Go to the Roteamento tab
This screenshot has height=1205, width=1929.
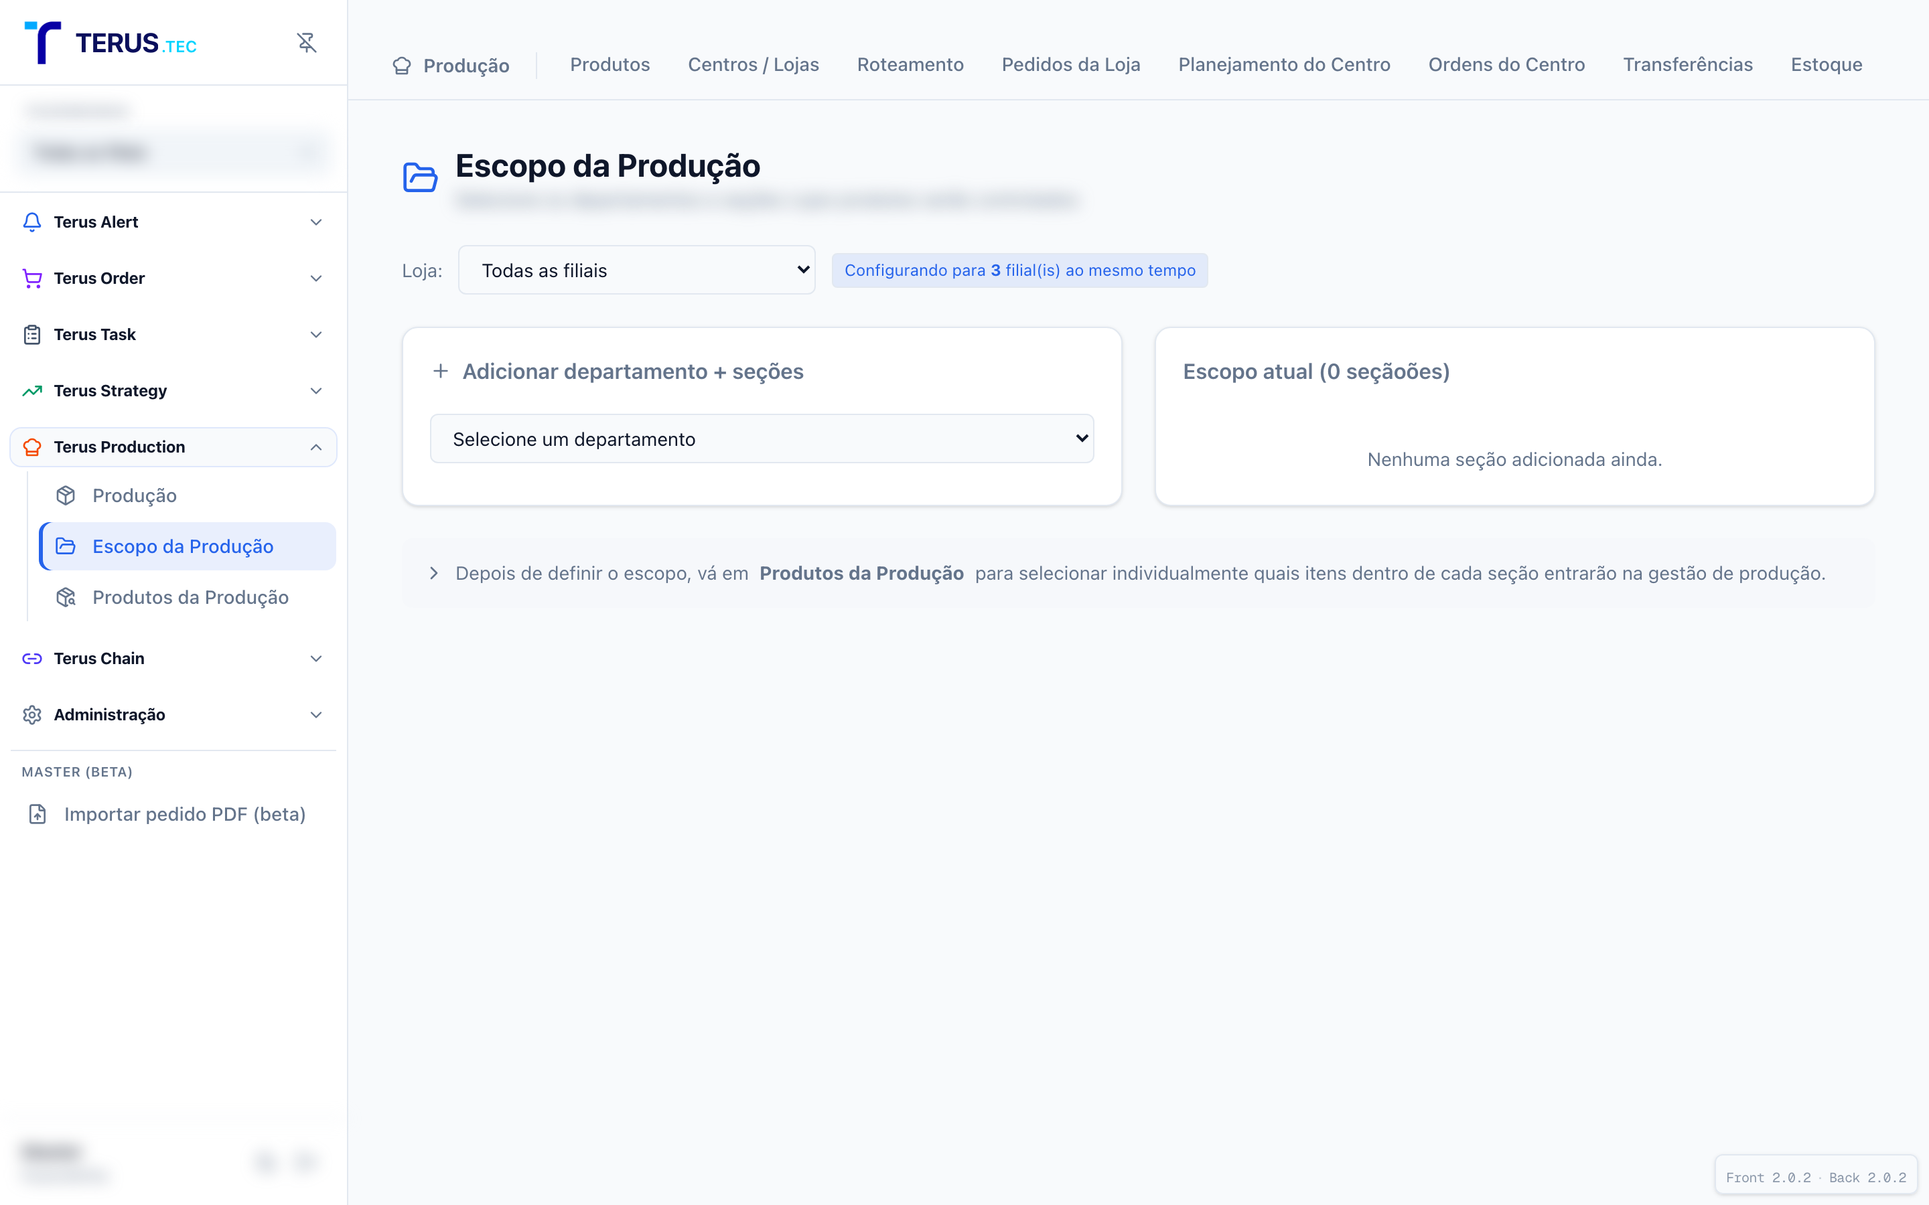pos(910,64)
